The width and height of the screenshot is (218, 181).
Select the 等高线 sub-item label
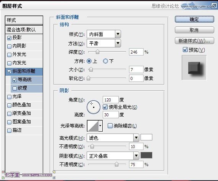point(24,80)
